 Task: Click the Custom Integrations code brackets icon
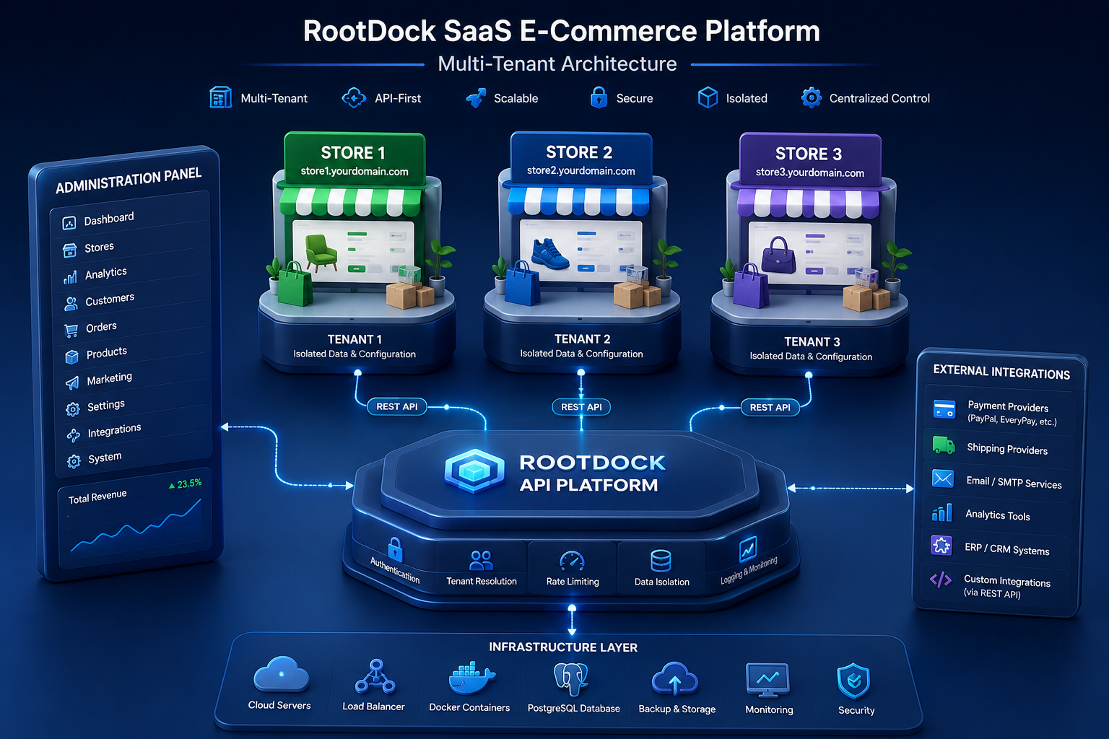(941, 580)
